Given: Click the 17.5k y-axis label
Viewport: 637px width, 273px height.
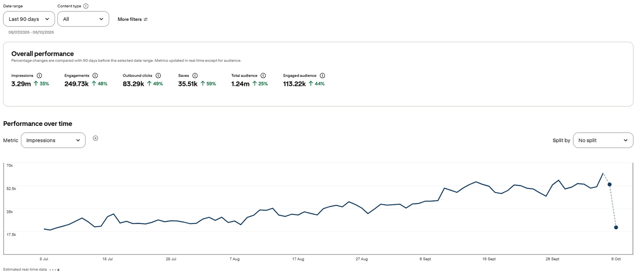Looking at the screenshot, I should (x=11, y=234).
